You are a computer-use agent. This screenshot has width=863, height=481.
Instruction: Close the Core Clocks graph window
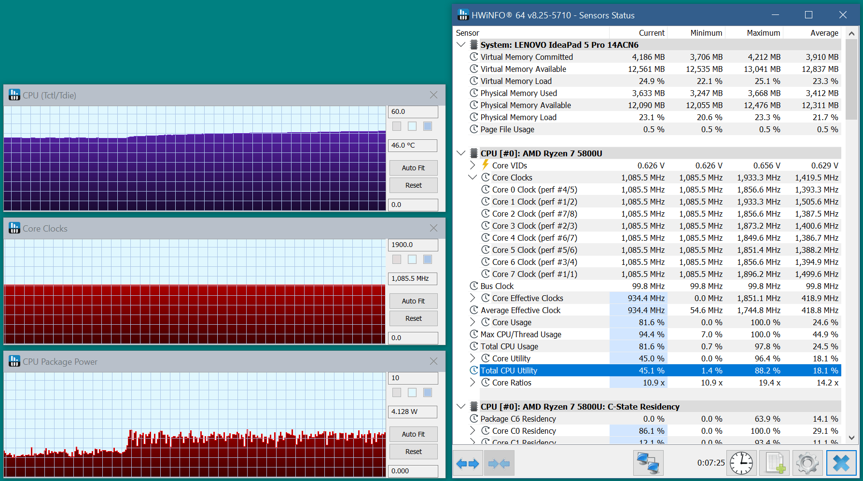pyautogui.click(x=433, y=228)
